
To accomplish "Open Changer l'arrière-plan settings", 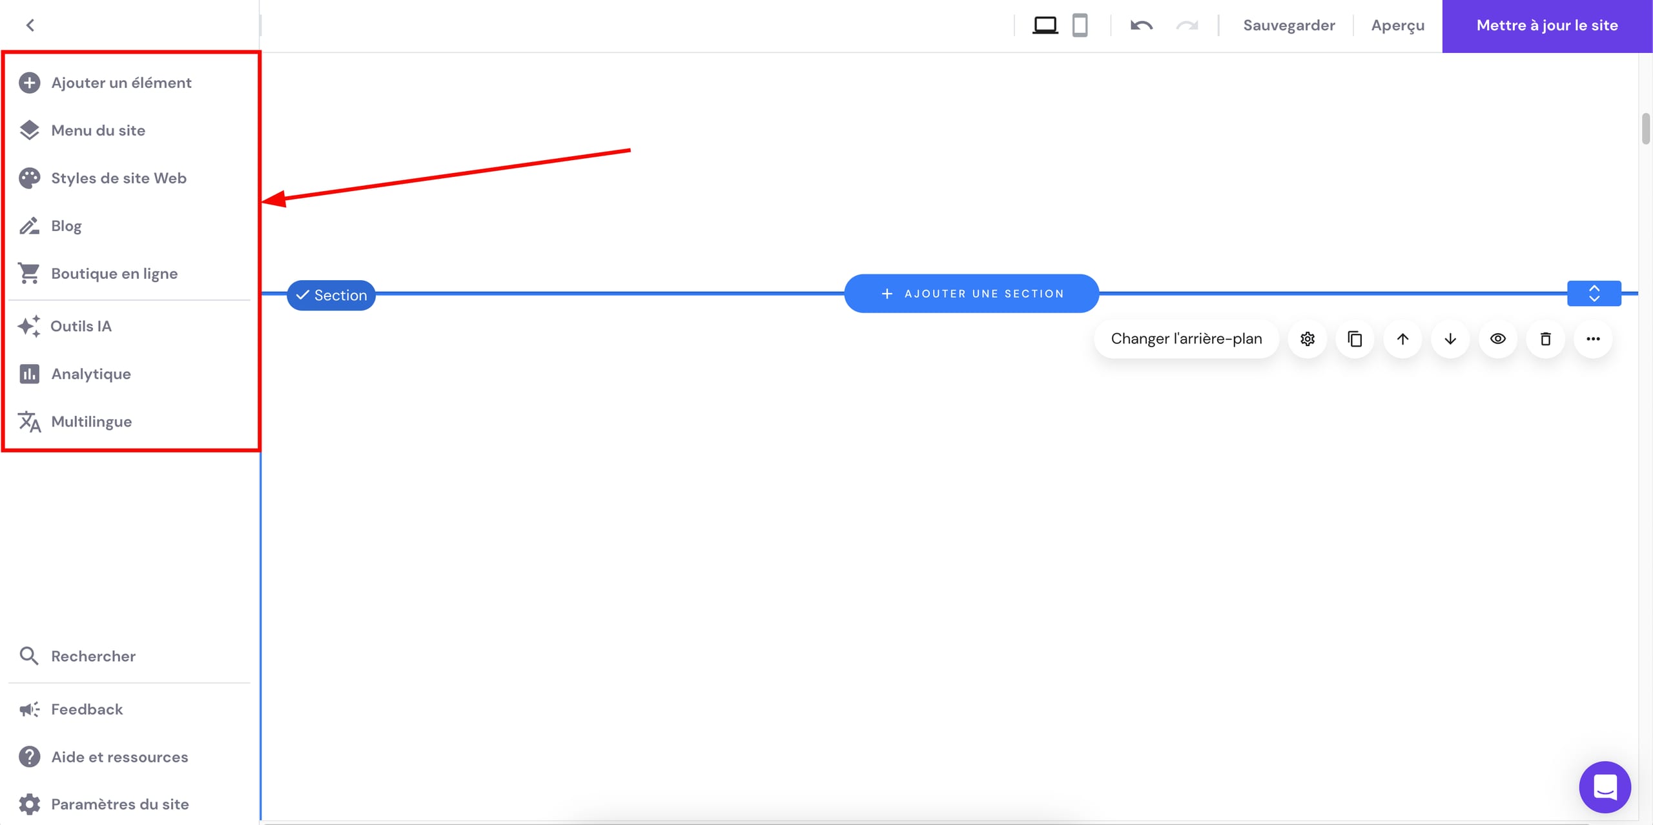I will tap(1186, 338).
